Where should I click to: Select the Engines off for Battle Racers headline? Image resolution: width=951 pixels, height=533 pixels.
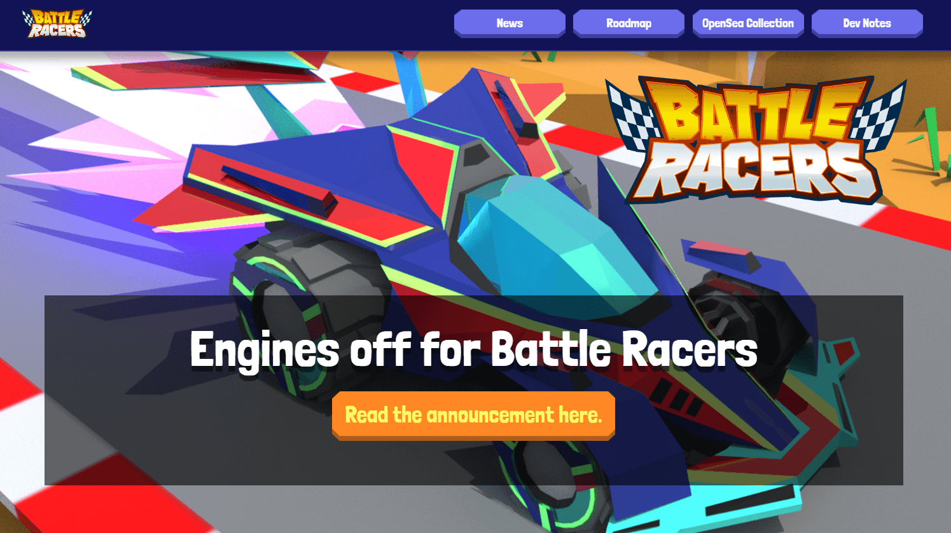[473, 349]
